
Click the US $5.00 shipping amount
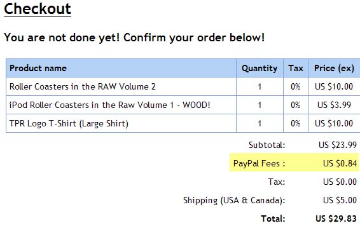pyautogui.click(x=340, y=200)
